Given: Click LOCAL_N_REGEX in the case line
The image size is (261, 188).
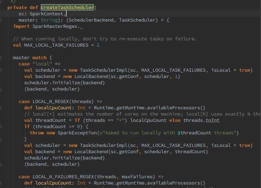Looking at the screenshot, I should pos(51,101).
